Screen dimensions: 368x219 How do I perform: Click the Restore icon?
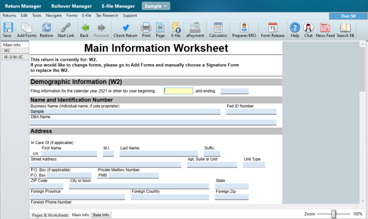click(46, 28)
